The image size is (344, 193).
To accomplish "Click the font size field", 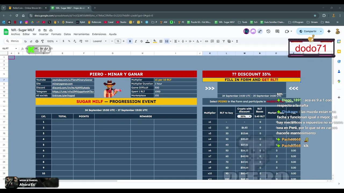I will pos(118,41).
